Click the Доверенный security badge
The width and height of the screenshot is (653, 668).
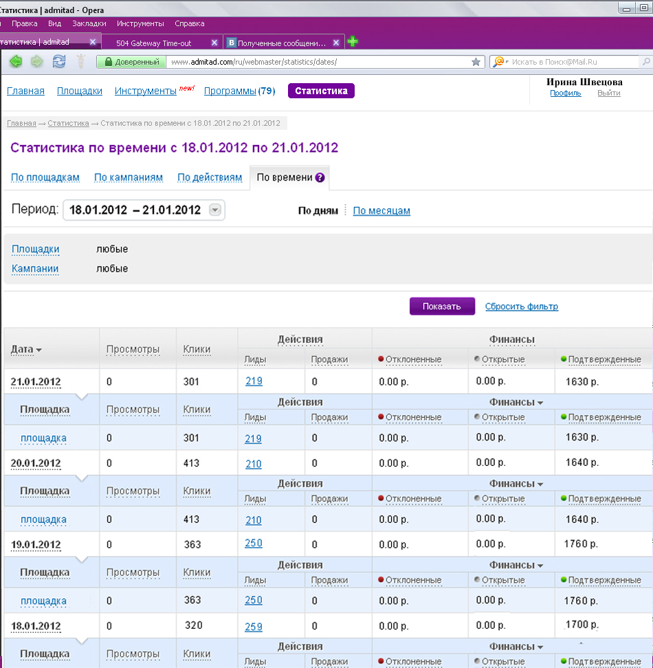(131, 62)
